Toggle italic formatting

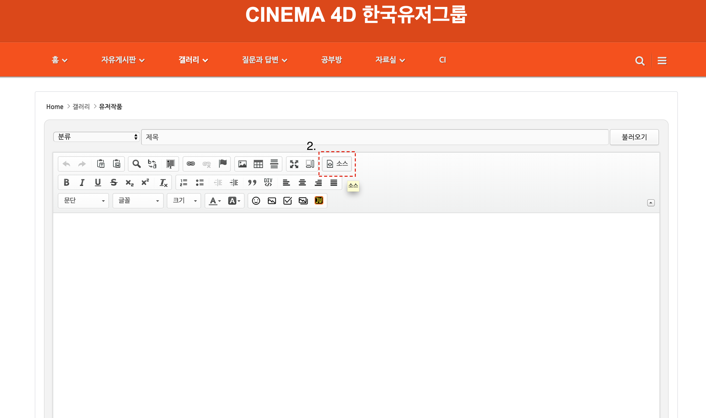[82, 182]
